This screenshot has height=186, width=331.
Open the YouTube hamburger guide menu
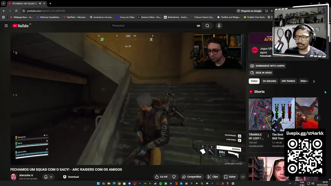pos(6,26)
